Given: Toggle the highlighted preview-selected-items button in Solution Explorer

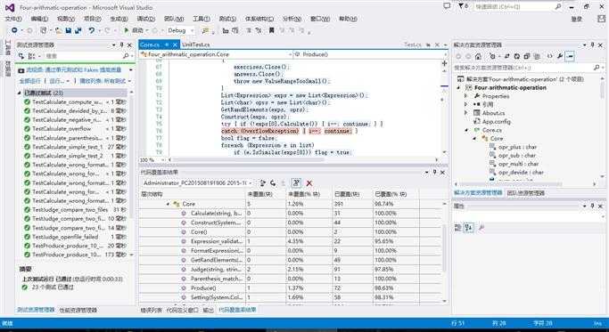Looking at the screenshot, I should pos(570,57).
